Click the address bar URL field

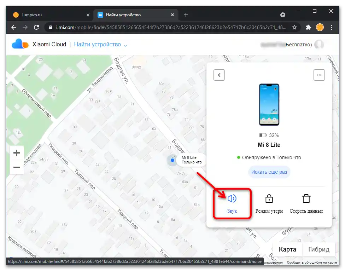tap(171, 27)
